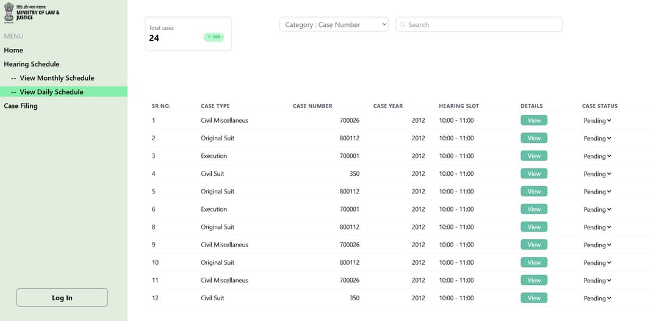This screenshot has height=321, width=659.
Task: Expand the case status selector for Sr No. 8
Action: click(x=597, y=227)
